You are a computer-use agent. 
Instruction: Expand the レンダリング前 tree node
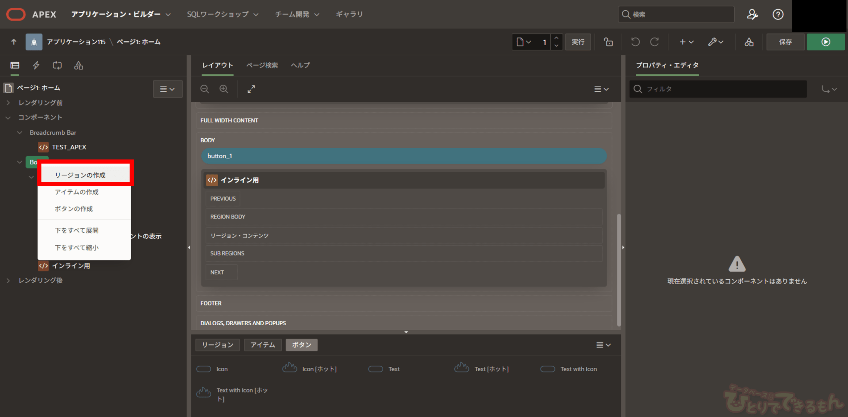coord(8,103)
